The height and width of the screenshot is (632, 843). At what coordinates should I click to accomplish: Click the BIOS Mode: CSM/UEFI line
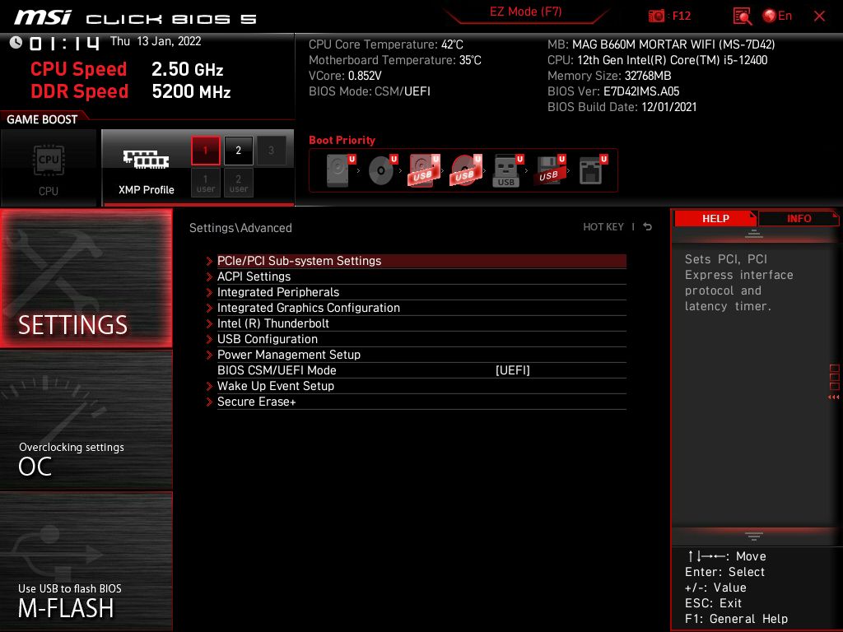pyautogui.click(x=370, y=91)
